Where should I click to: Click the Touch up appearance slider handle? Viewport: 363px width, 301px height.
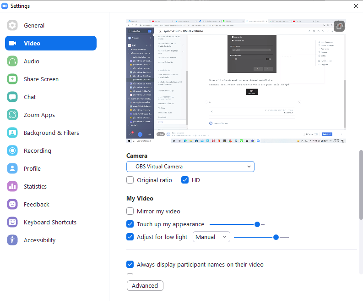coord(257,224)
